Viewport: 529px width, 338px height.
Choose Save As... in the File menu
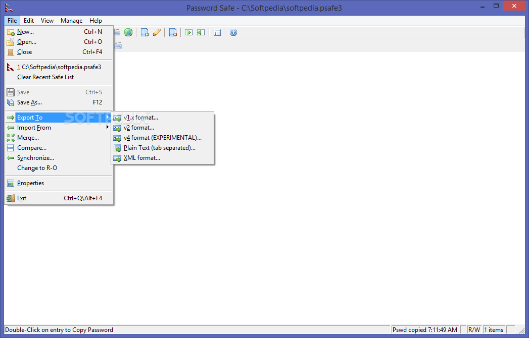pos(59,102)
